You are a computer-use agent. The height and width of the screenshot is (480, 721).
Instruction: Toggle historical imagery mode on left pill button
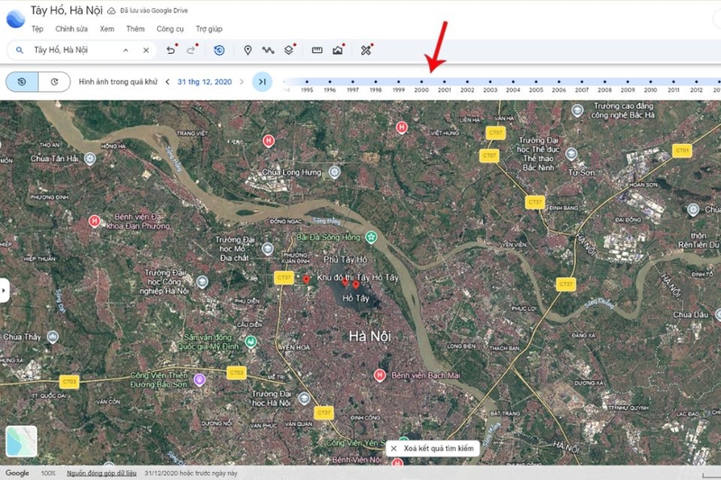[22, 82]
